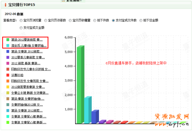Open the 简涵 童装 女童短袖t恤 link

coord(28,99)
